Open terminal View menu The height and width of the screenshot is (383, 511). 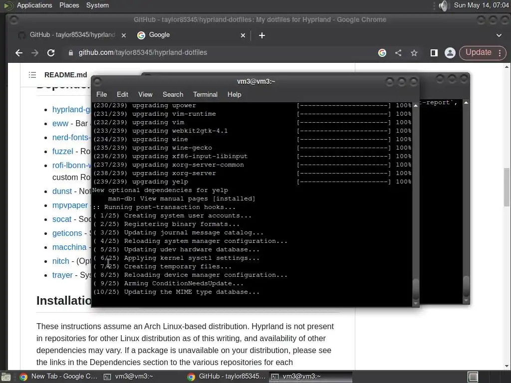(145, 94)
